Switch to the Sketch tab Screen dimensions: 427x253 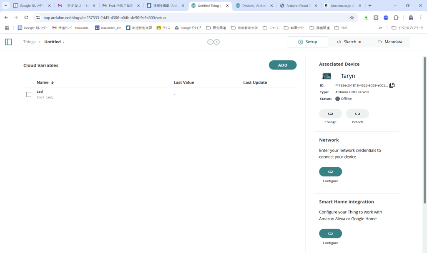(x=349, y=42)
